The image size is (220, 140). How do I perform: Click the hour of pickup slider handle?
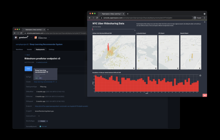[x=93, y=29]
